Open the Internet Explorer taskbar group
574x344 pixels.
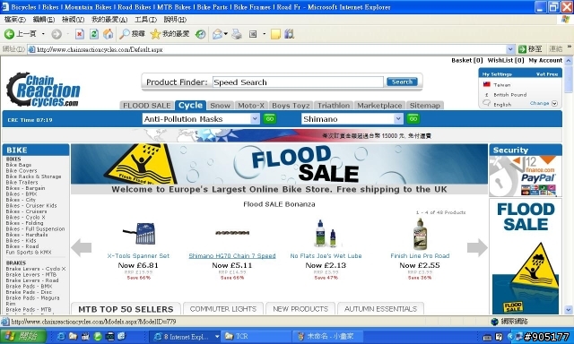click(x=186, y=336)
